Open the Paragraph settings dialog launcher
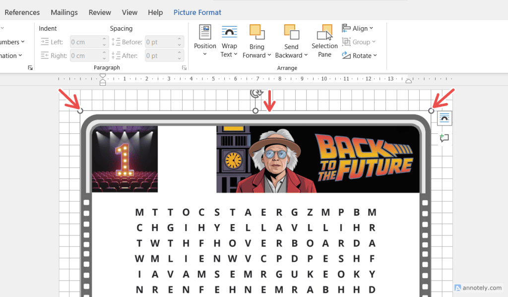Viewport: 508px width, 297px height. tap(184, 68)
